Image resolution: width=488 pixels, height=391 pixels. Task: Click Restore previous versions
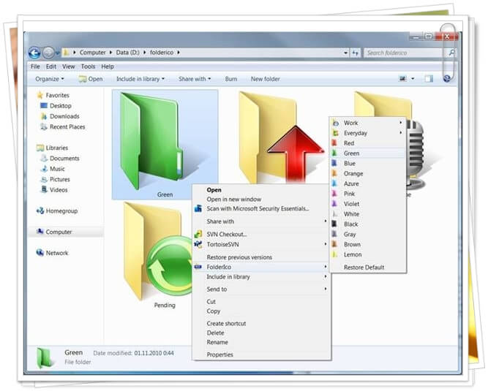[x=261, y=257]
